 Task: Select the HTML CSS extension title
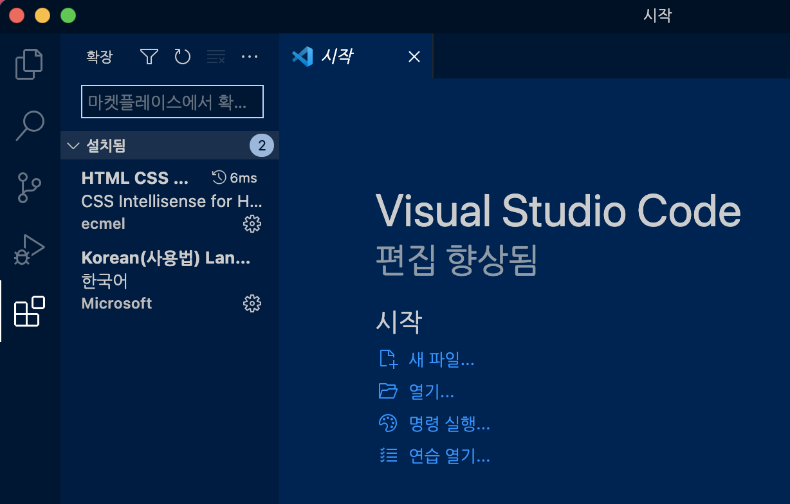[134, 177]
